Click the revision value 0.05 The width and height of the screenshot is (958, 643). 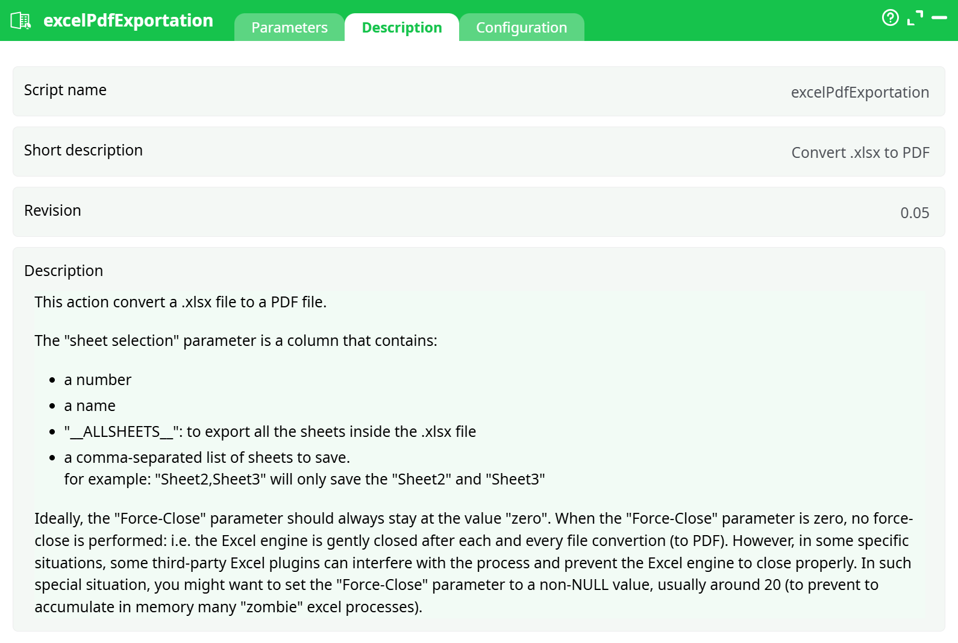coord(915,212)
